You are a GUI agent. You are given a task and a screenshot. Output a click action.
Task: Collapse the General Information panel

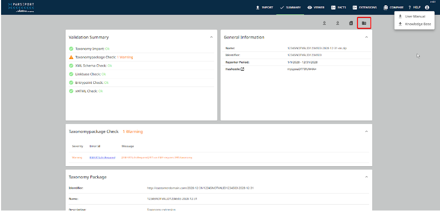click(x=366, y=37)
